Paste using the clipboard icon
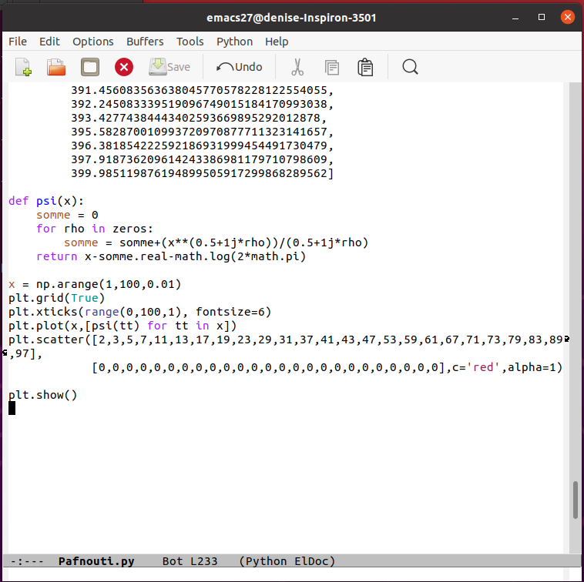 coord(366,67)
